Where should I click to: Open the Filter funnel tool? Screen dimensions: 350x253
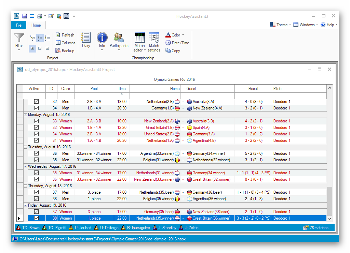pos(19,42)
